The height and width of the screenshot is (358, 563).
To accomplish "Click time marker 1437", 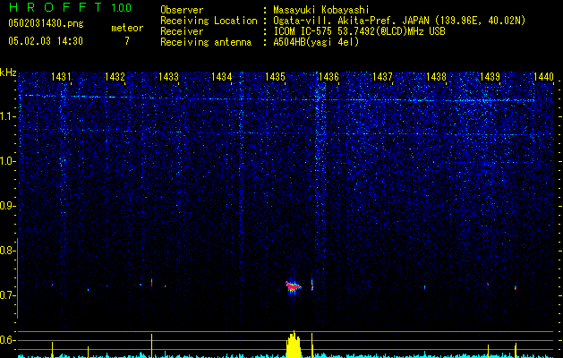I will [x=382, y=76].
